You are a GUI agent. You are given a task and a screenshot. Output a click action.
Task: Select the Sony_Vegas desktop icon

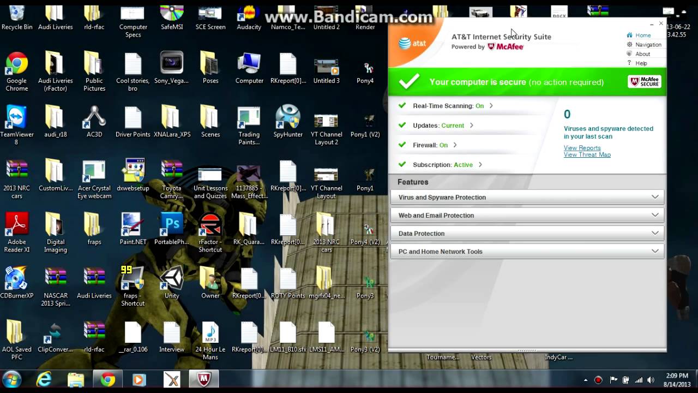(x=172, y=68)
